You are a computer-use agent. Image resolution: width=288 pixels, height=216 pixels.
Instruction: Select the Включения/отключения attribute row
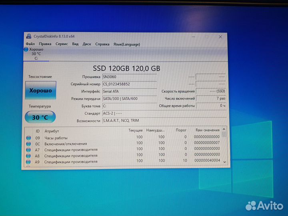tap(123, 143)
